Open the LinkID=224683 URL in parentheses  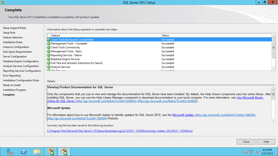click(167, 101)
